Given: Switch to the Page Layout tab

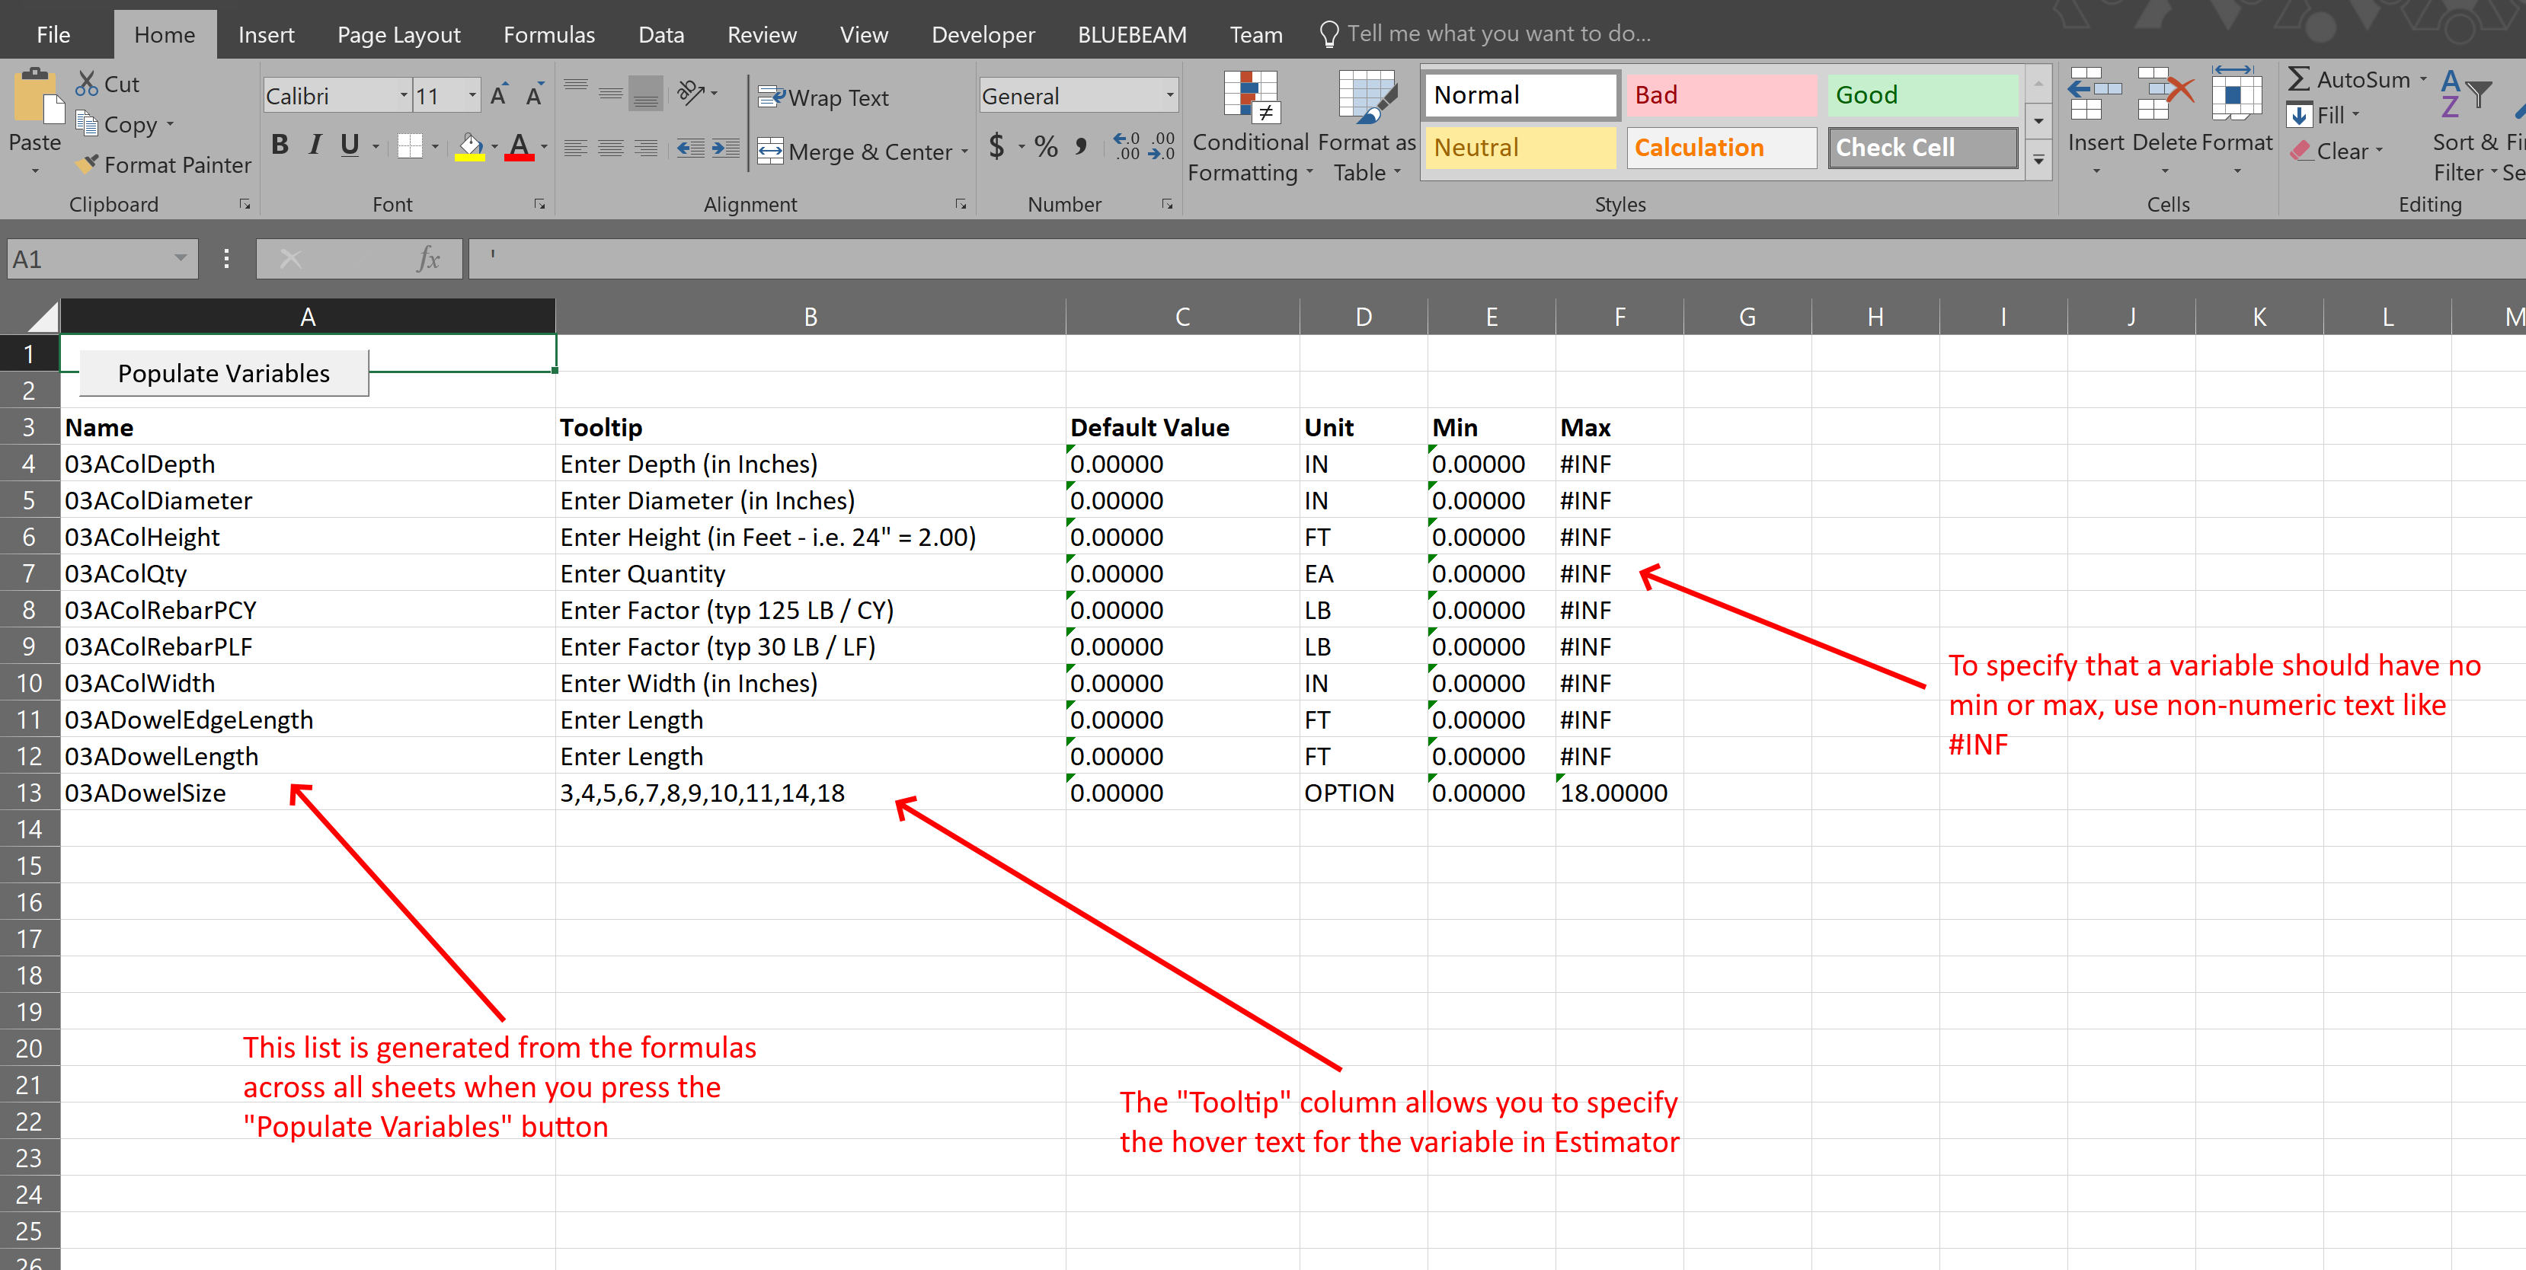Looking at the screenshot, I should click(x=399, y=34).
